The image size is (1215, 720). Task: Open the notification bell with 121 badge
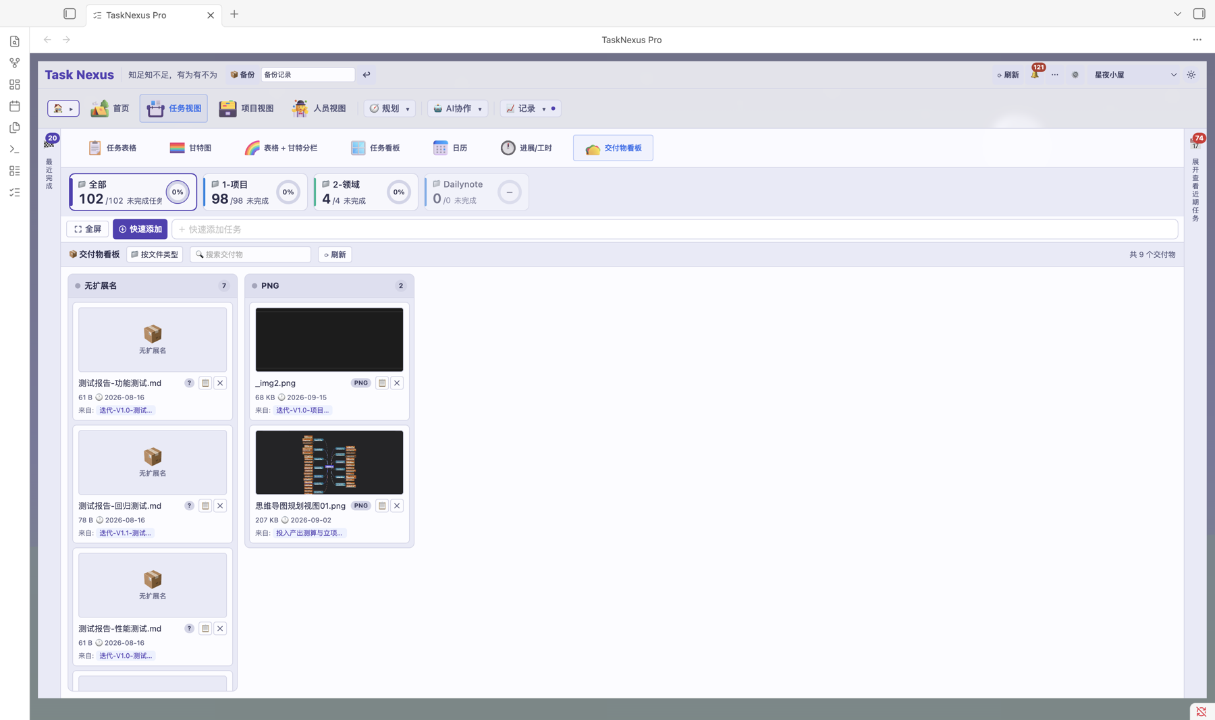coord(1035,74)
